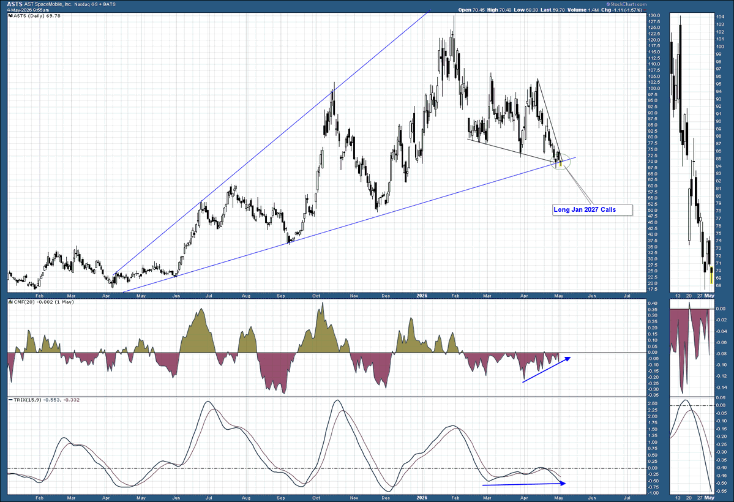734x502 pixels.
Task: Click the -0.35 label on CMF axis
Action: click(653, 395)
